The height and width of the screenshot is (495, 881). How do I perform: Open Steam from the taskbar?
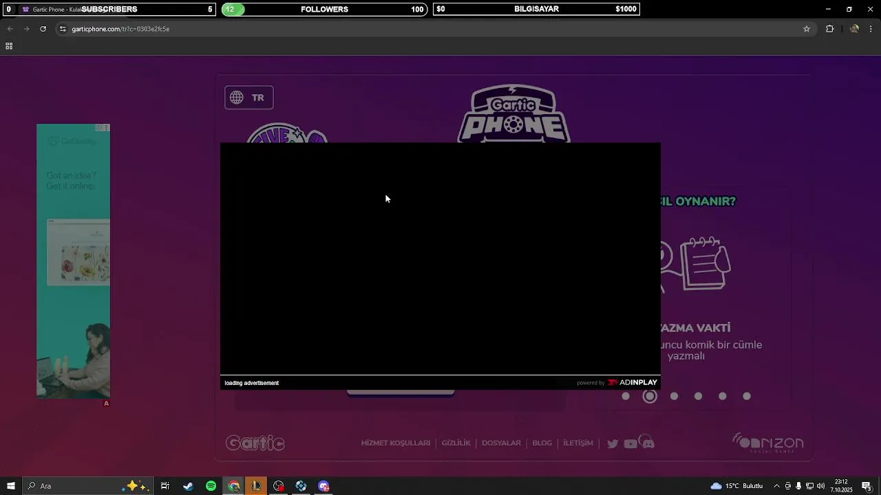point(188,486)
